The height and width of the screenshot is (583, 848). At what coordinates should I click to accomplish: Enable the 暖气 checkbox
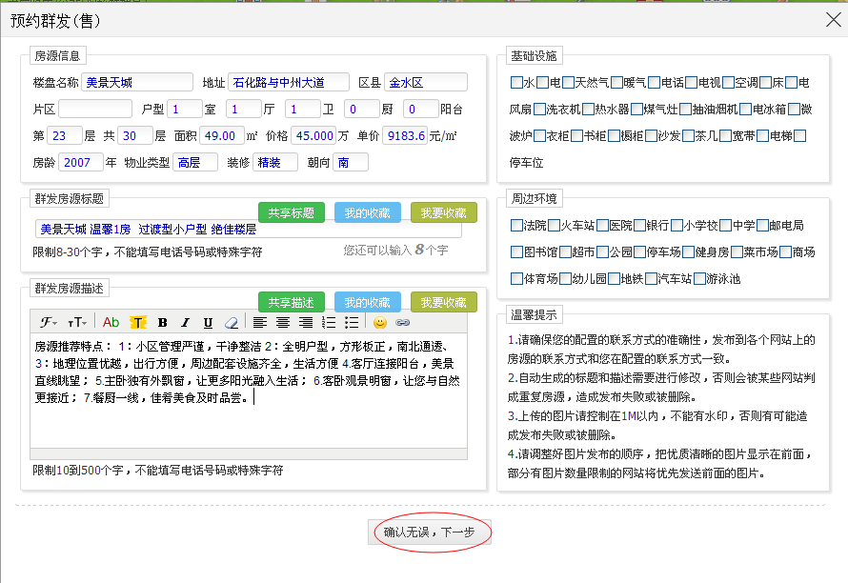pos(616,82)
